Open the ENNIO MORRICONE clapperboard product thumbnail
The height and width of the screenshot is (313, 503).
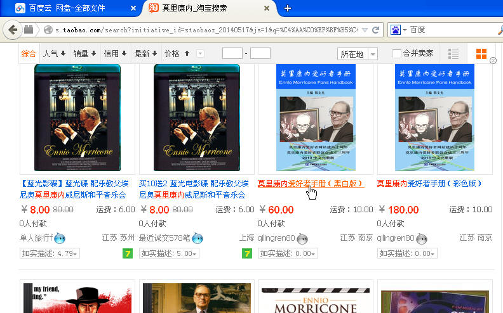[x=316, y=299]
